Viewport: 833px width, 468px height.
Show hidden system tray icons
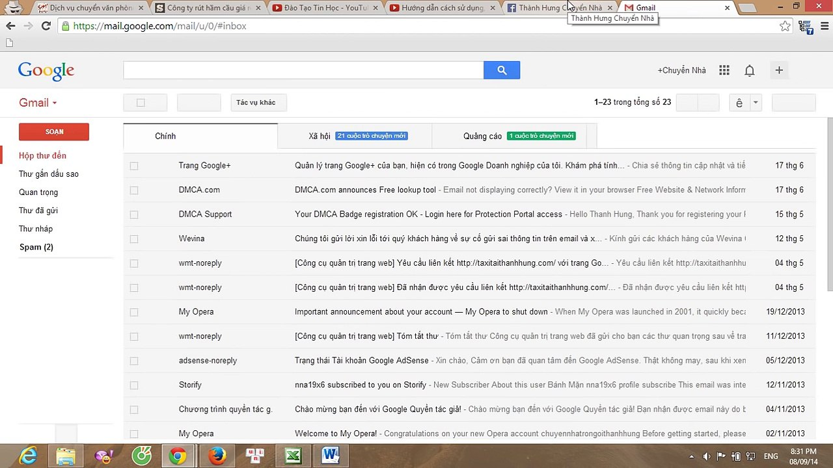click(691, 456)
